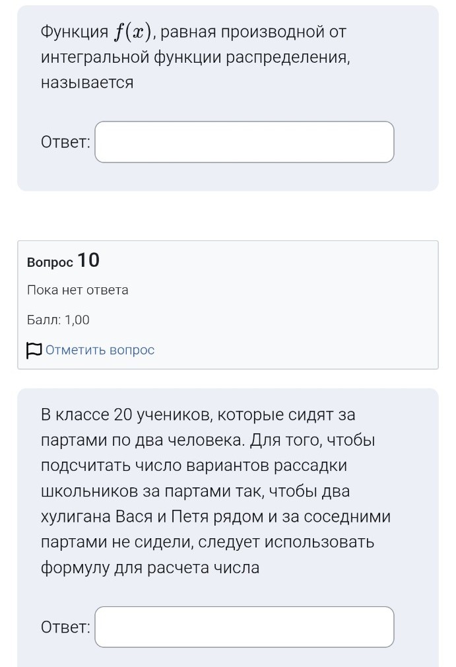The width and height of the screenshot is (456, 667).
Task: Select the flag marker symbol in Вопрос 10 panel
Action: 34,350
